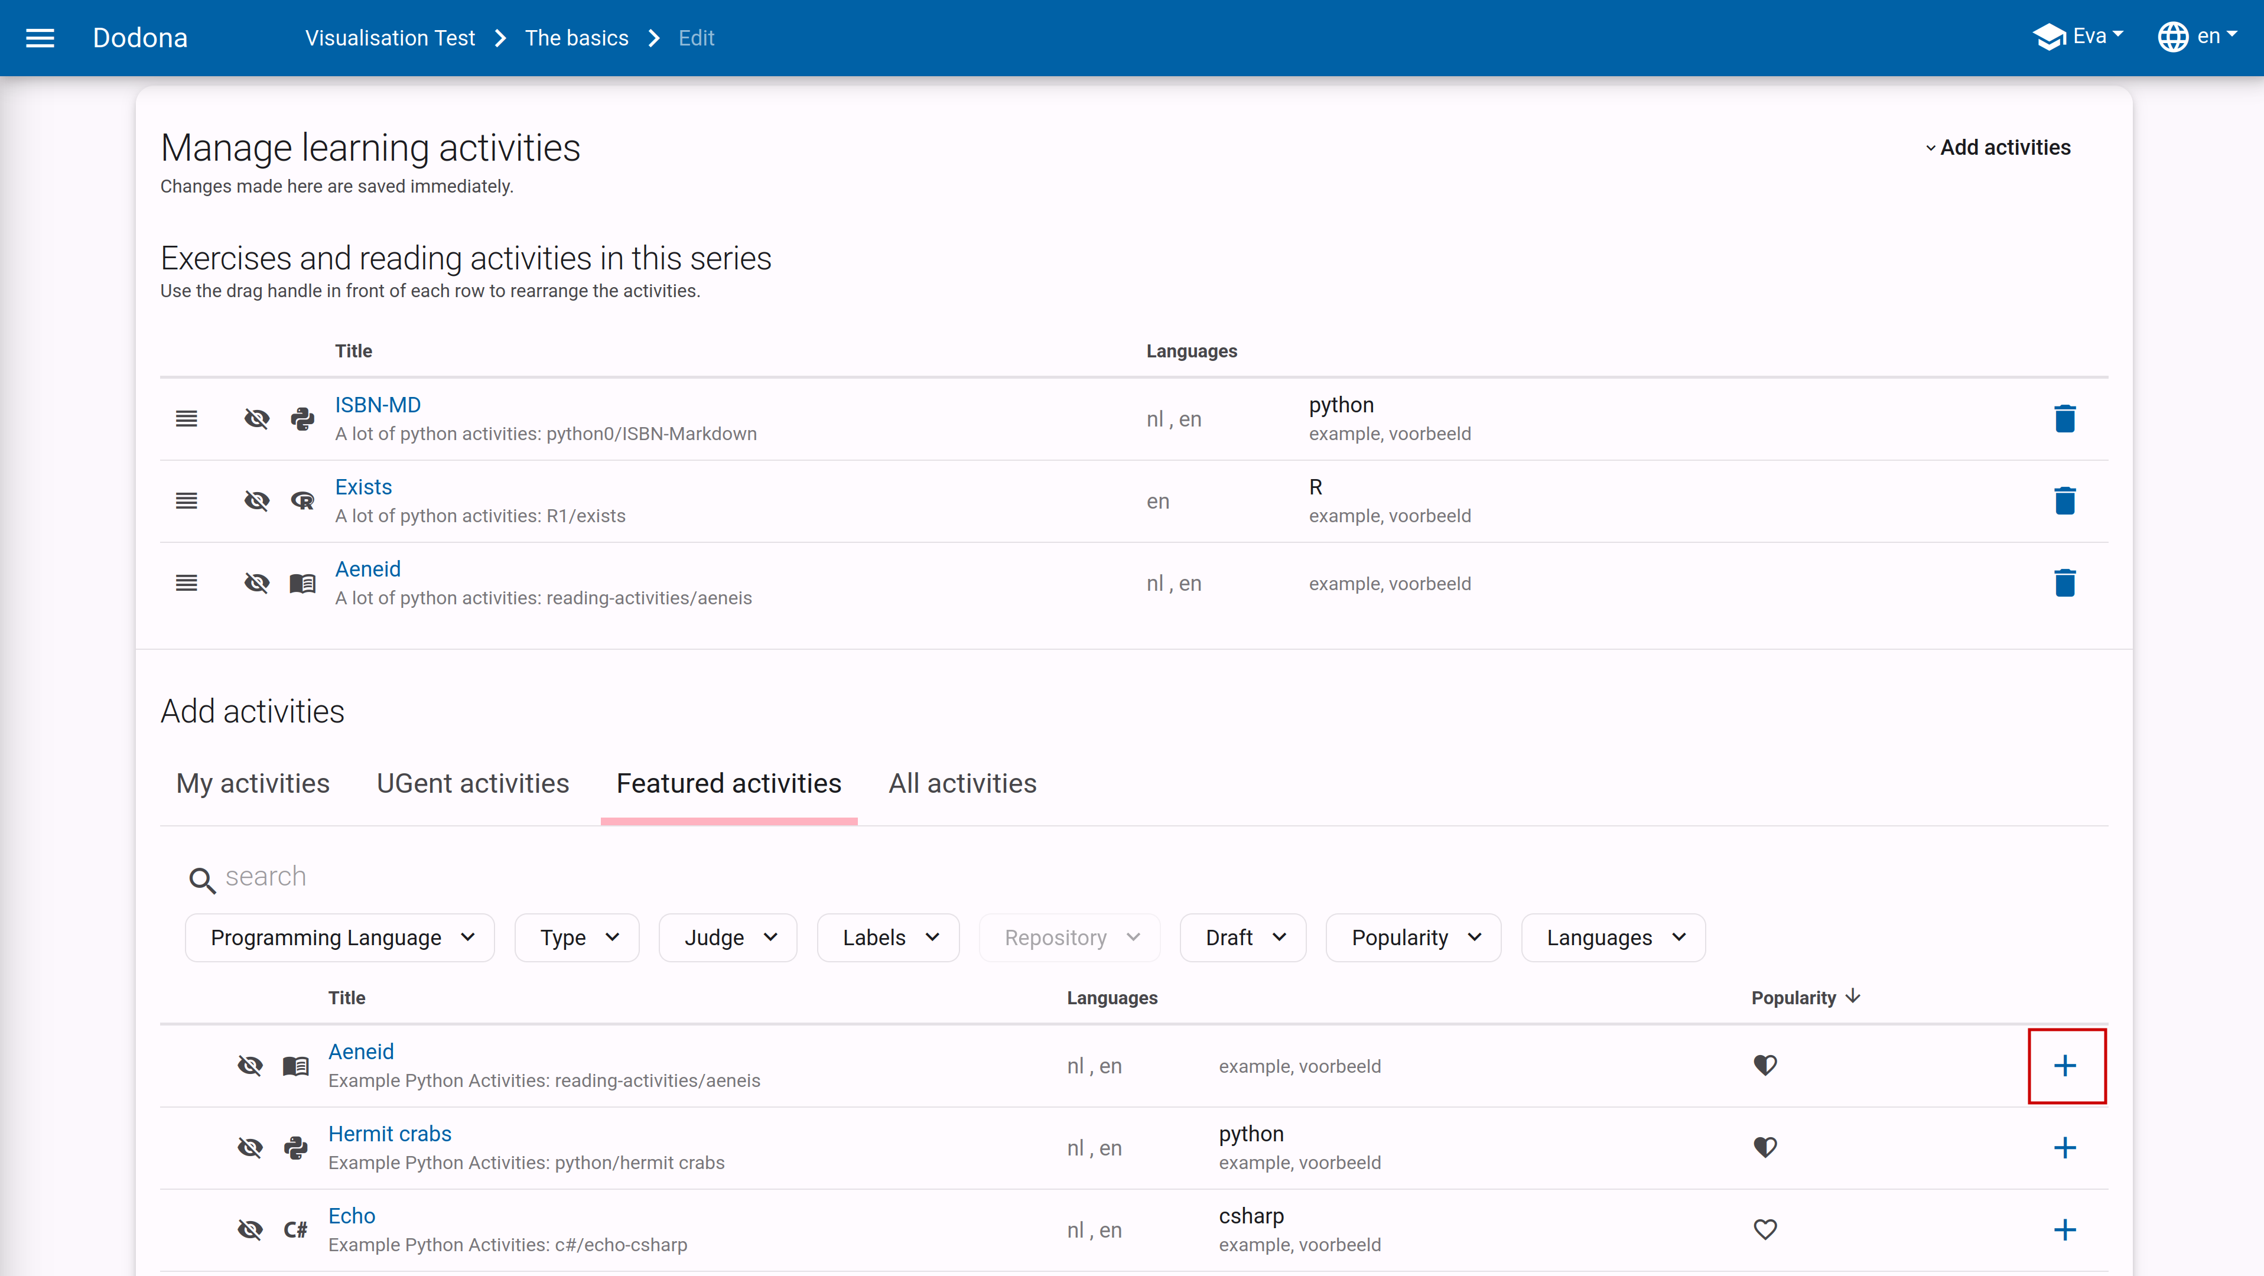2264x1276 pixels.
Task: Add Hermit crabs to the series
Action: 2064,1148
